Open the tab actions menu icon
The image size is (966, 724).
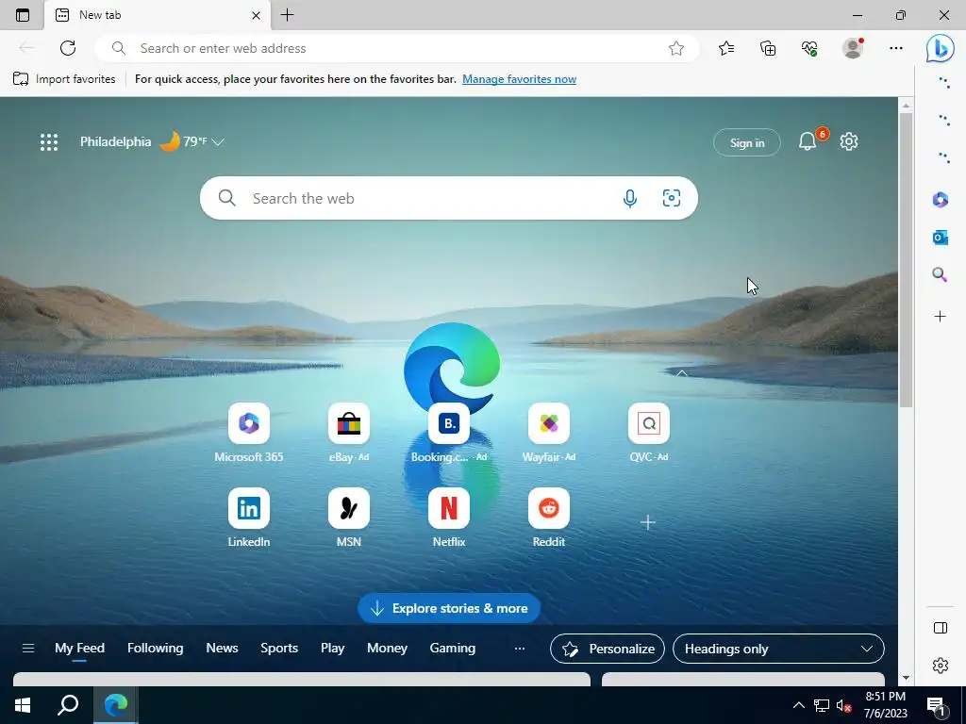pyautogui.click(x=23, y=15)
